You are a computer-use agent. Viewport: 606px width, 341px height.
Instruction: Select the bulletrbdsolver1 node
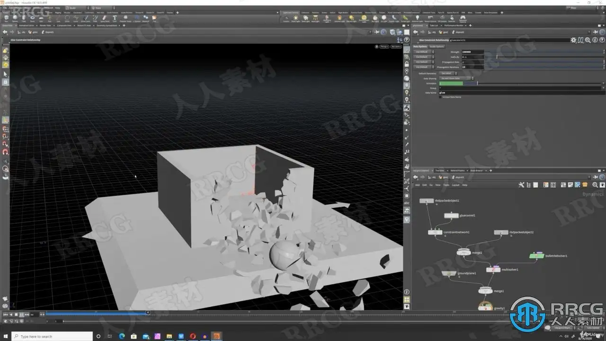(536, 256)
